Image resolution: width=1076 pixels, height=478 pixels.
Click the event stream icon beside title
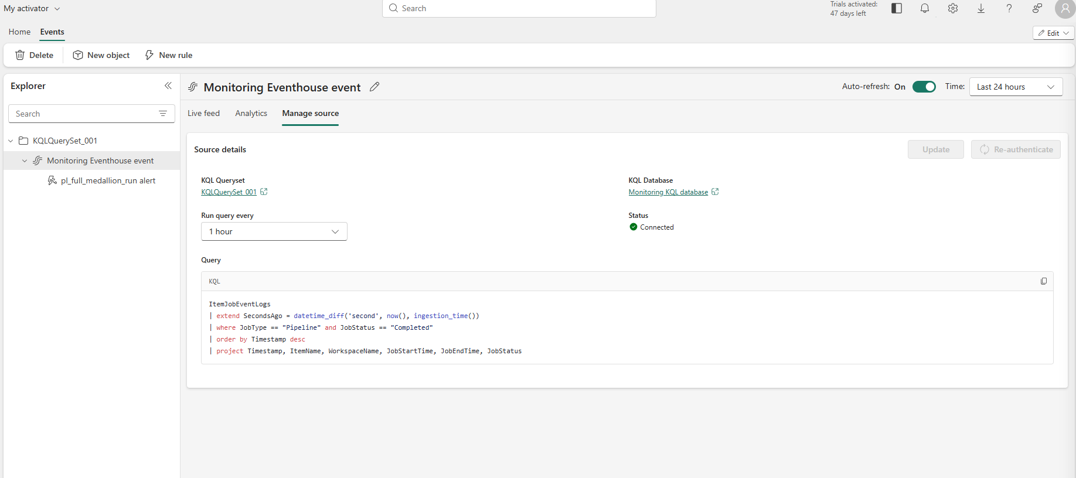click(x=193, y=87)
